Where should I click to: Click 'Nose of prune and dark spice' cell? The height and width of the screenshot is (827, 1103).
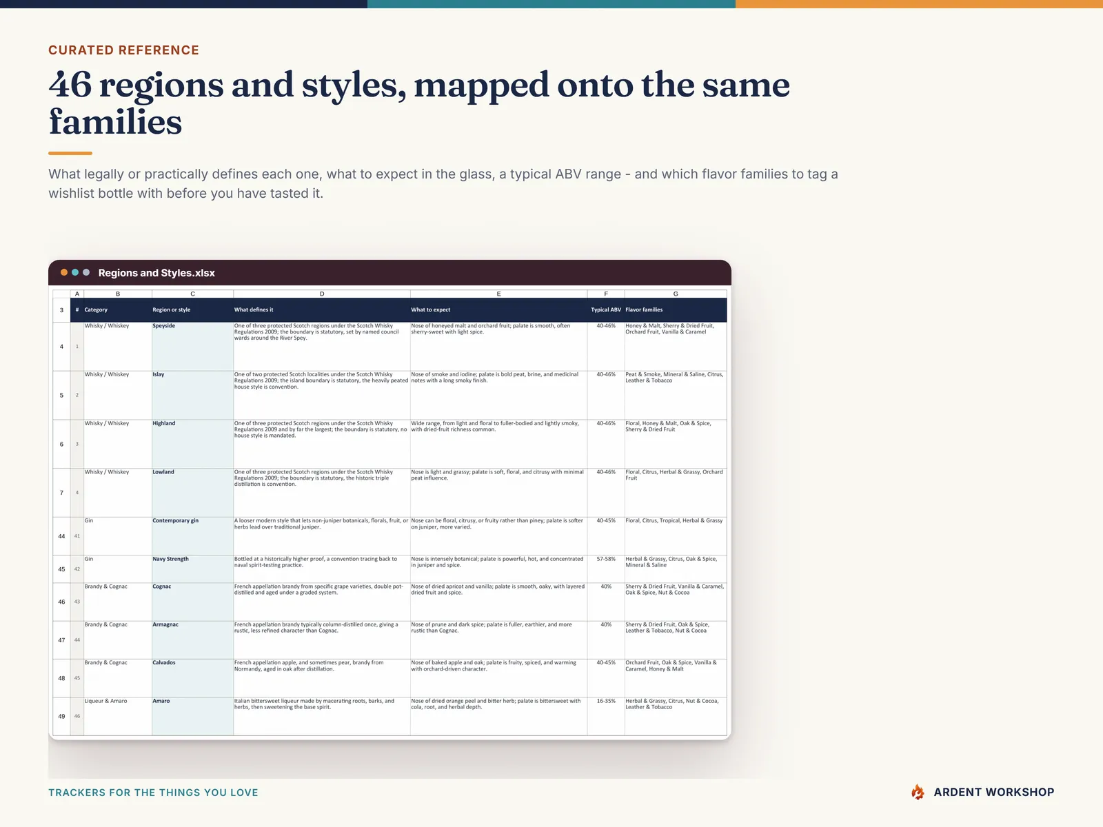498,640
